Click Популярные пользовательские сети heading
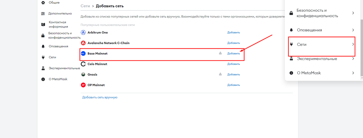363x138 pixels. tap(108, 25)
